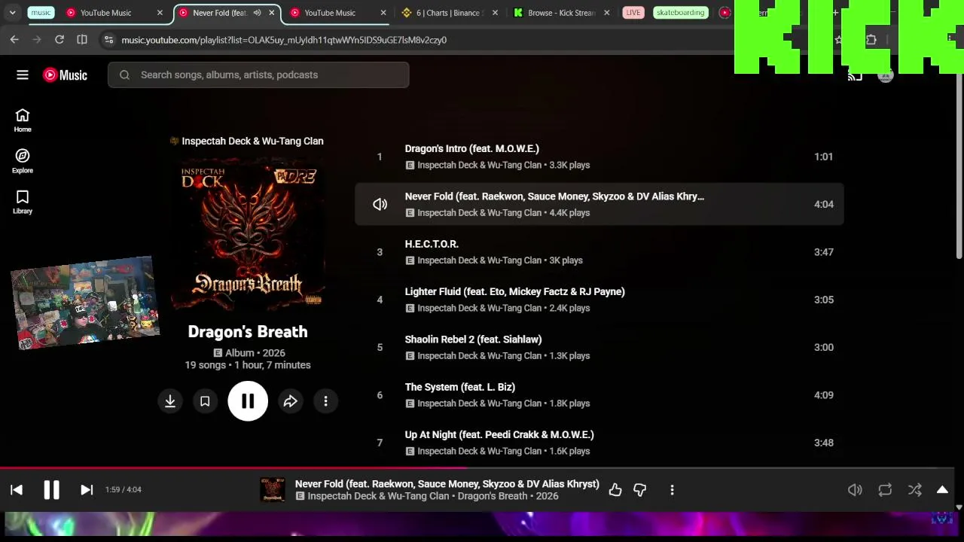
Task: Click the "19 songs • 1 hour, 7 minutes" text
Action: click(x=248, y=365)
